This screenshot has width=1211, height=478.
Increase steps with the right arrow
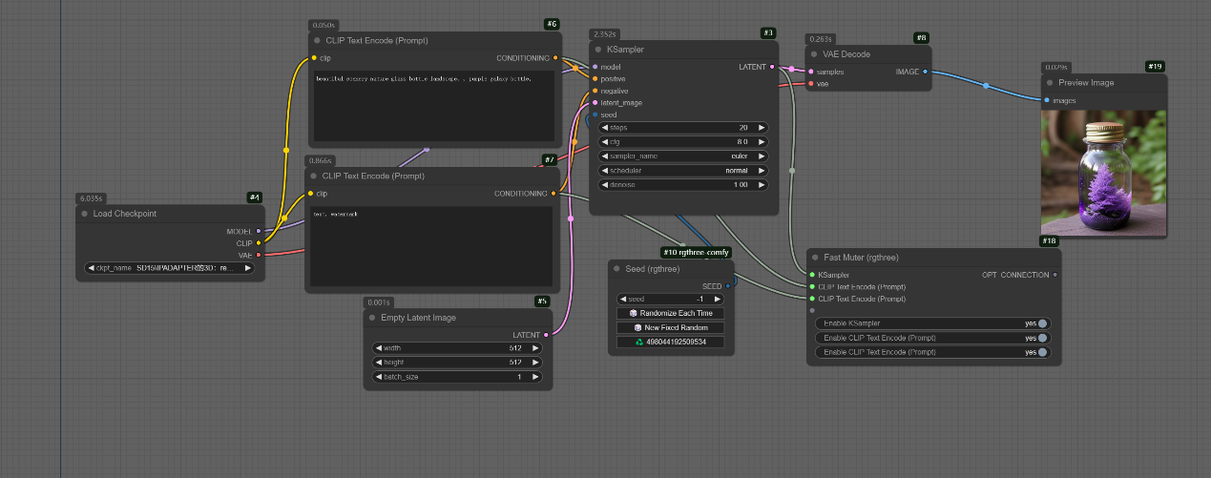[x=762, y=127]
